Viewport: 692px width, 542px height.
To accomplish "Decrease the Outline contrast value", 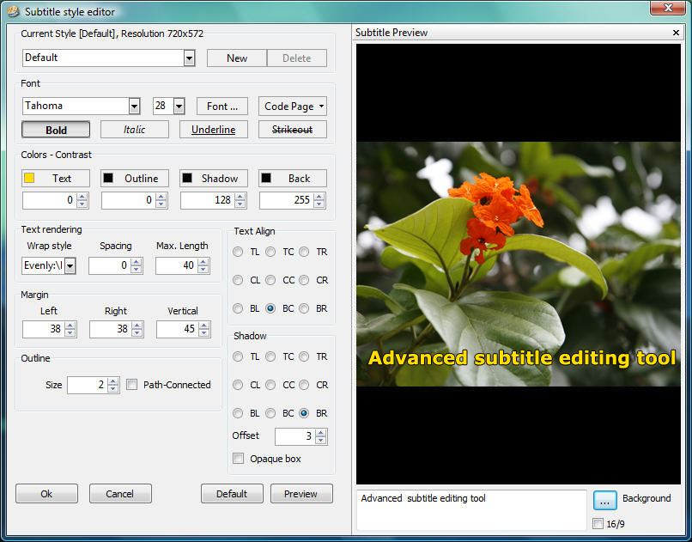I will [x=161, y=204].
